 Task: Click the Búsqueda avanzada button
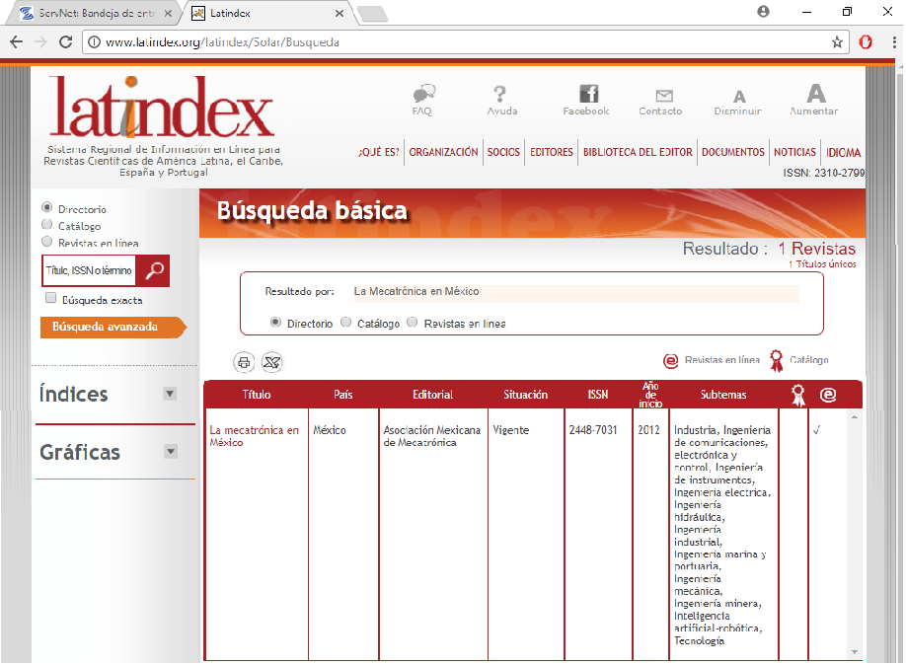pyautogui.click(x=113, y=327)
